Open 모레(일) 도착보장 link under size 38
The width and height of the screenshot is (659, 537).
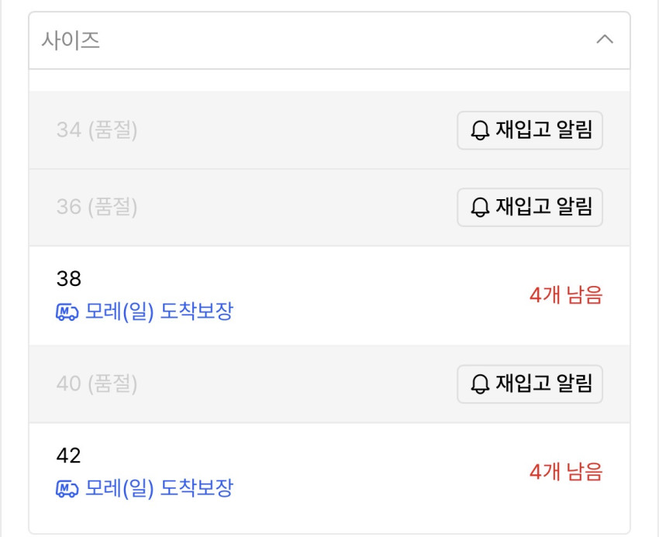pos(159,312)
